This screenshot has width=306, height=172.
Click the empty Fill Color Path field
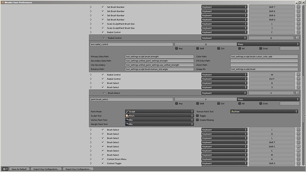coord(264,61)
